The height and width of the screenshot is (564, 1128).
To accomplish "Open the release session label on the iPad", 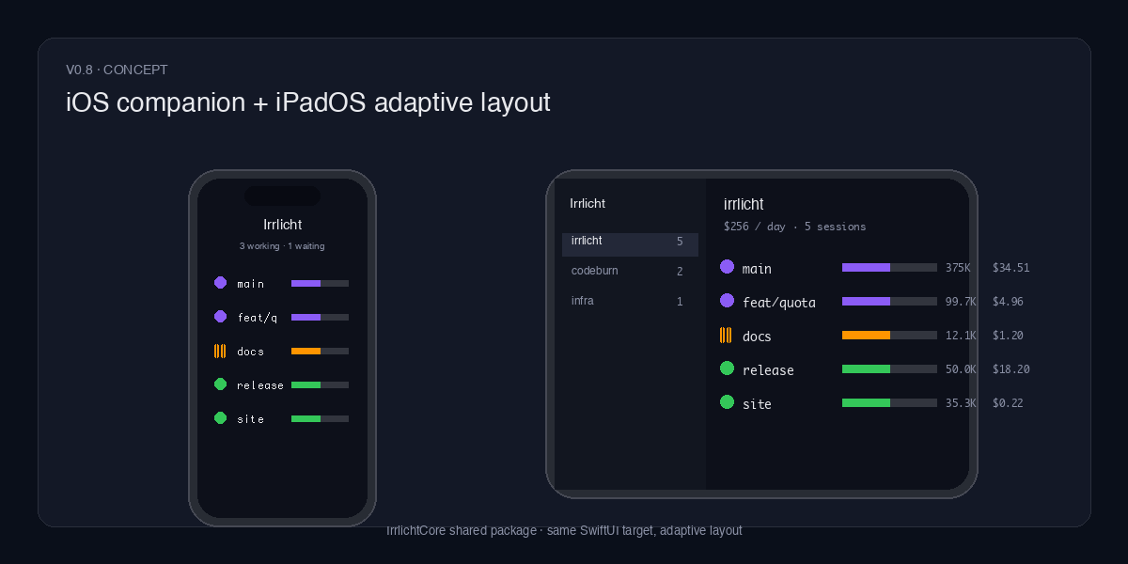I will [768, 370].
